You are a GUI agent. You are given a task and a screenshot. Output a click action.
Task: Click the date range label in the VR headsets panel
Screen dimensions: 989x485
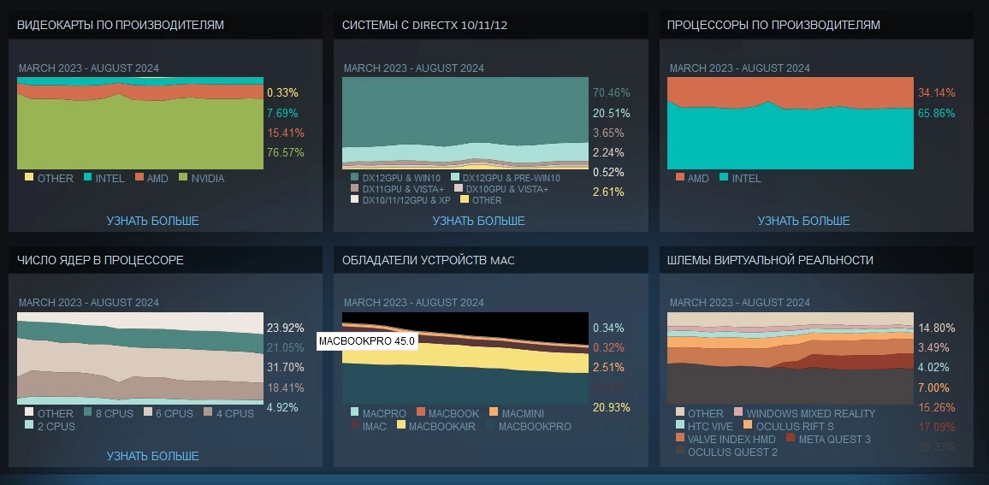[x=739, y=303]
